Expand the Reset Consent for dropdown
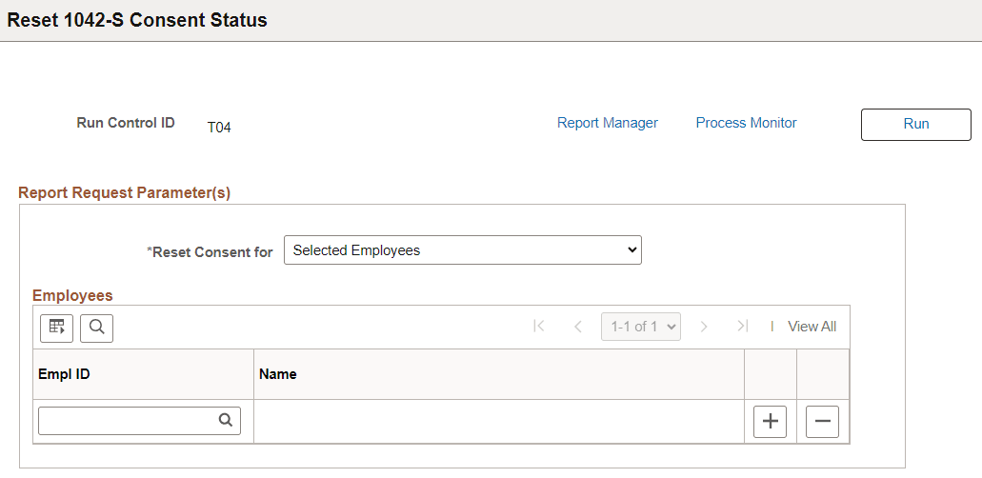Screen dimensions: 982x478 463,250
